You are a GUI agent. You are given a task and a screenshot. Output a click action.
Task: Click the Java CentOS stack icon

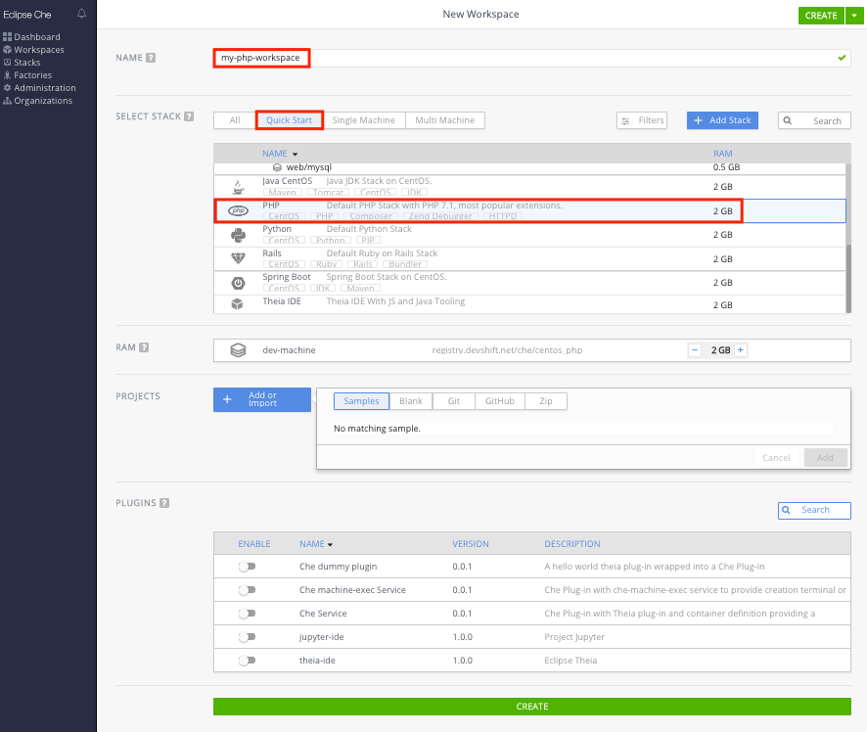tap(238, 187)
